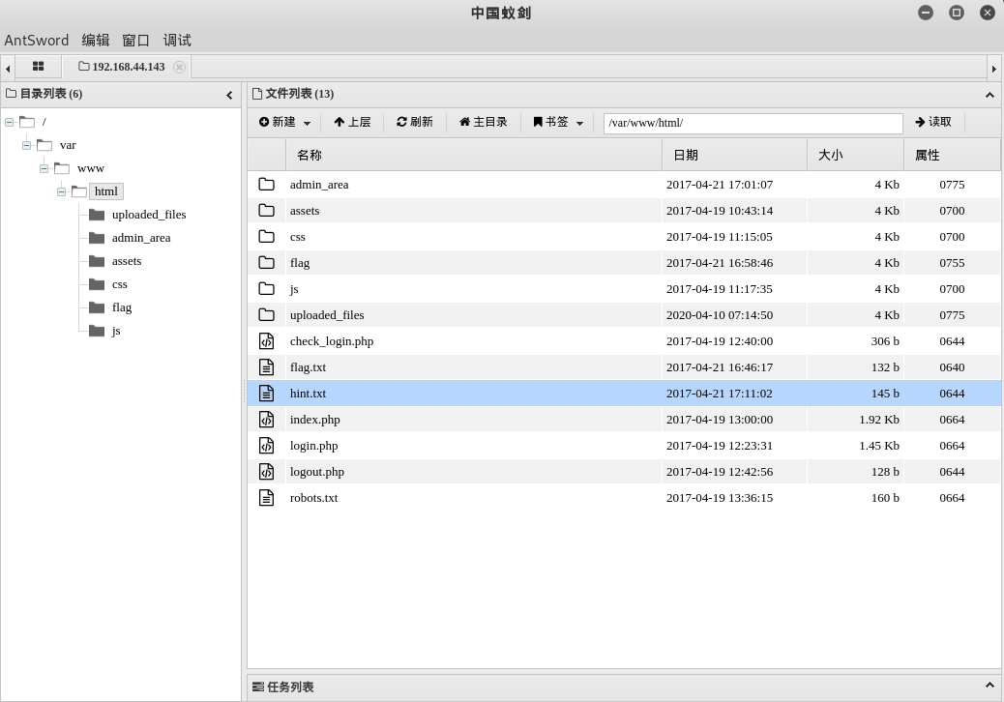Select www in the directory tree

[91, 168]
